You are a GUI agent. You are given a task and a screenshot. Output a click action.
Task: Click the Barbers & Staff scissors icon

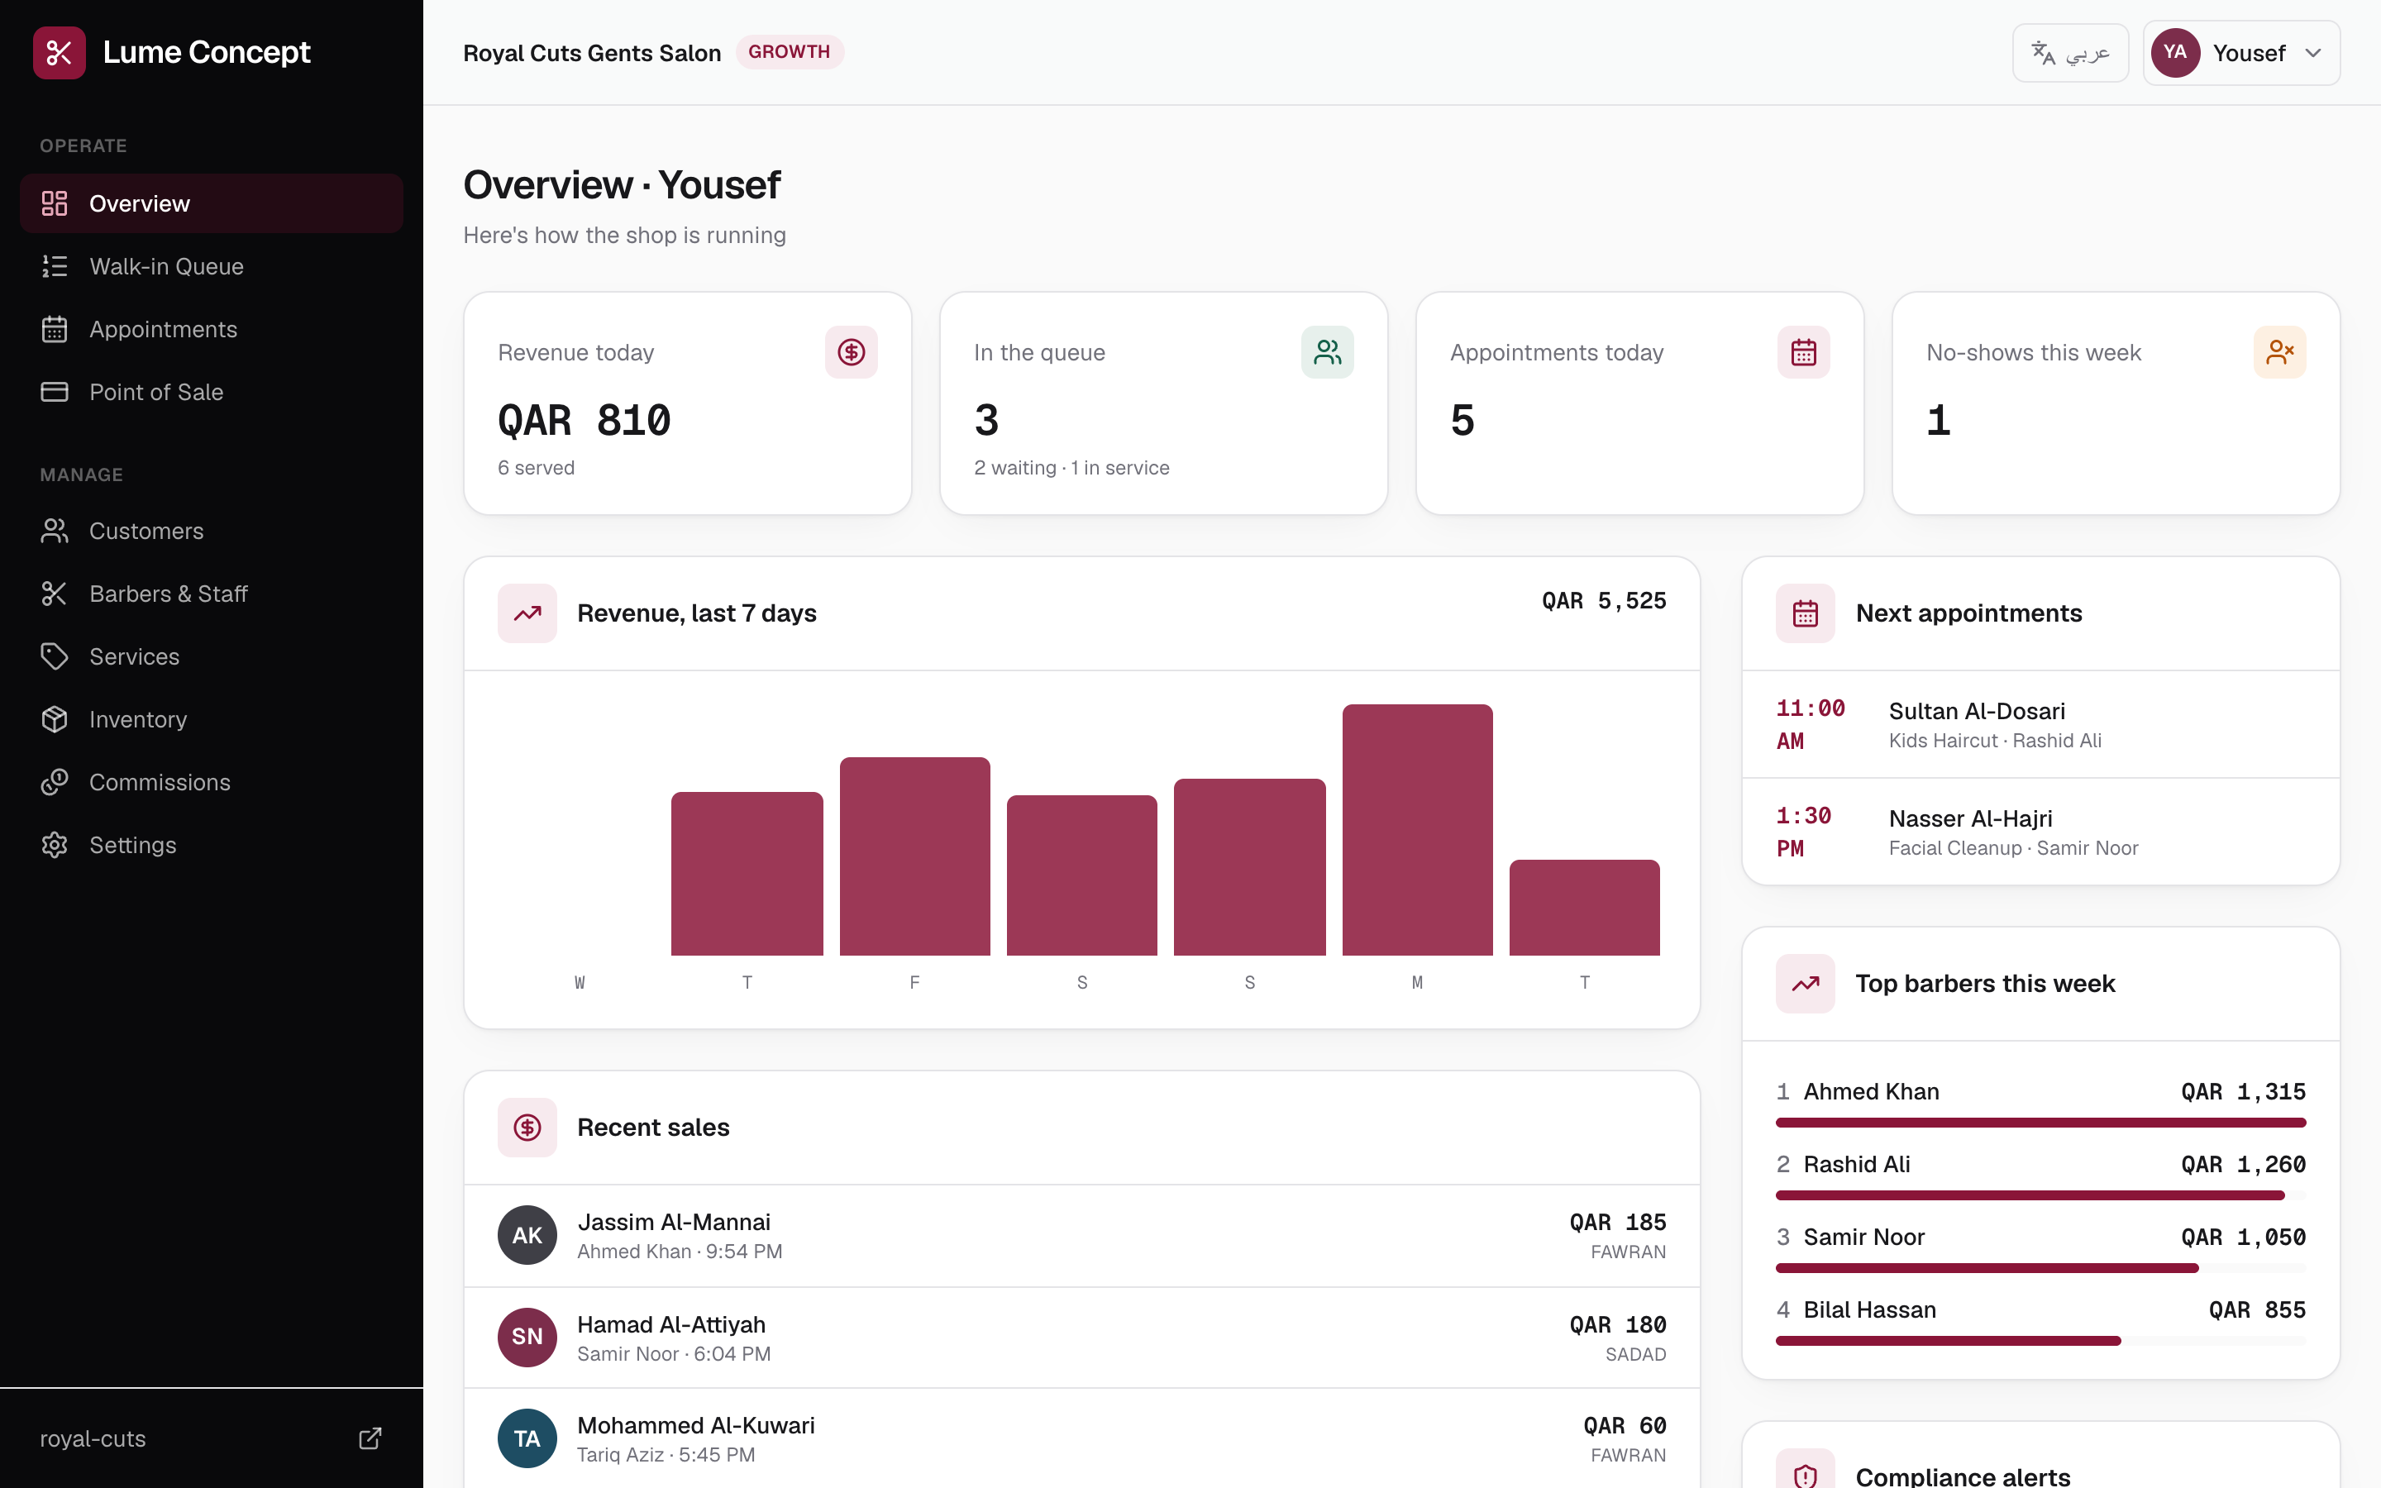[x=54, y=594]
